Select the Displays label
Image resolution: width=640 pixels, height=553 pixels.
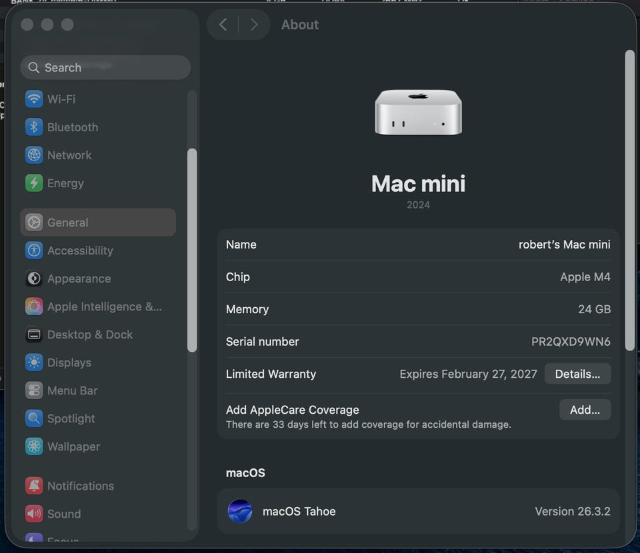click(x=69, y=362)
